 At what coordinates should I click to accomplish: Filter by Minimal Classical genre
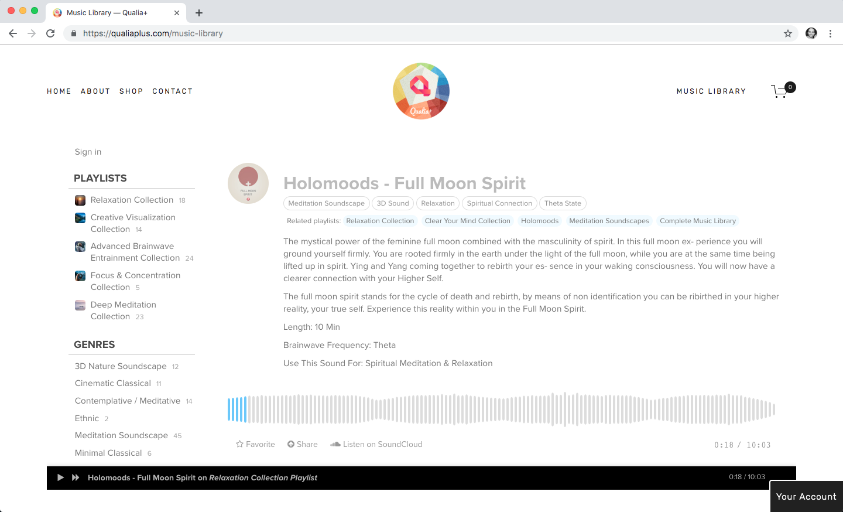point(108,453)
